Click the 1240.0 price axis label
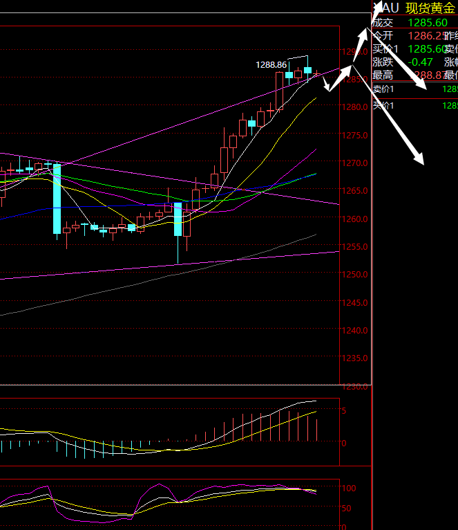458x530 pixels. click(354, 331)
